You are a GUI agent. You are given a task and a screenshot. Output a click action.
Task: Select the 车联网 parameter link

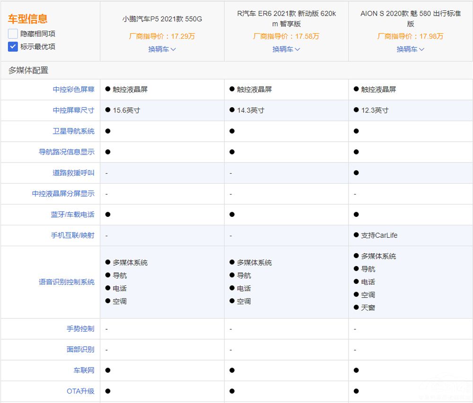tap(84, 370)
